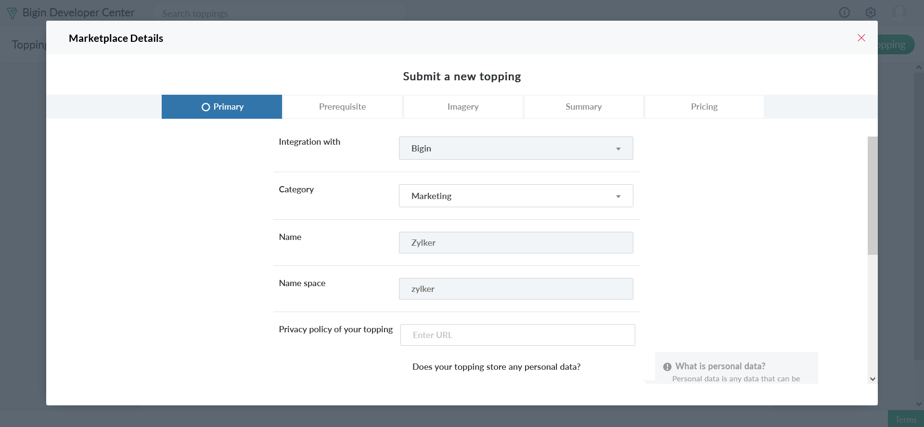Open the settings gear icon

tap(870, 13)
